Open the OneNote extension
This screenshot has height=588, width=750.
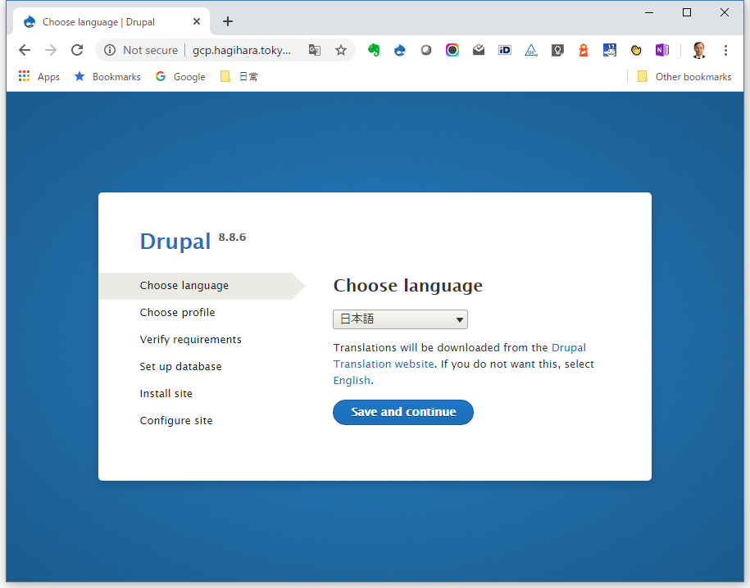coord(662,50)
